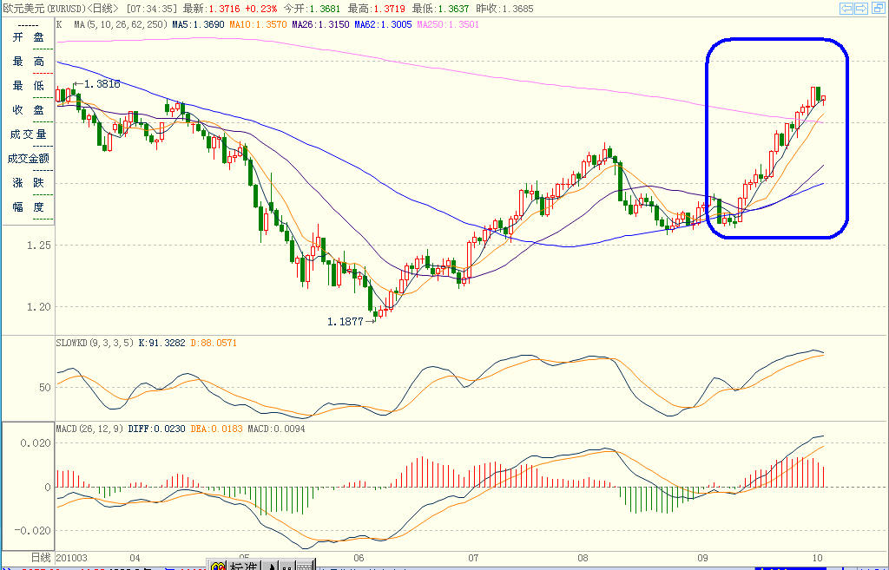Image resolution: width=889 pixels, height=570 pixels.
Task: Click the 最高:1.3719 header value
Action: [377, 9]
